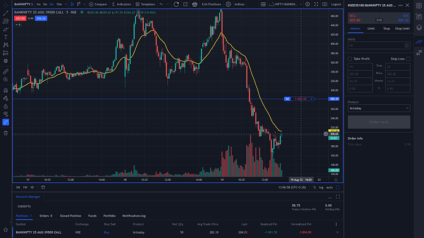Click Exit Positions button
Screen dimensions: 424x238
click(x=211, y=4)
